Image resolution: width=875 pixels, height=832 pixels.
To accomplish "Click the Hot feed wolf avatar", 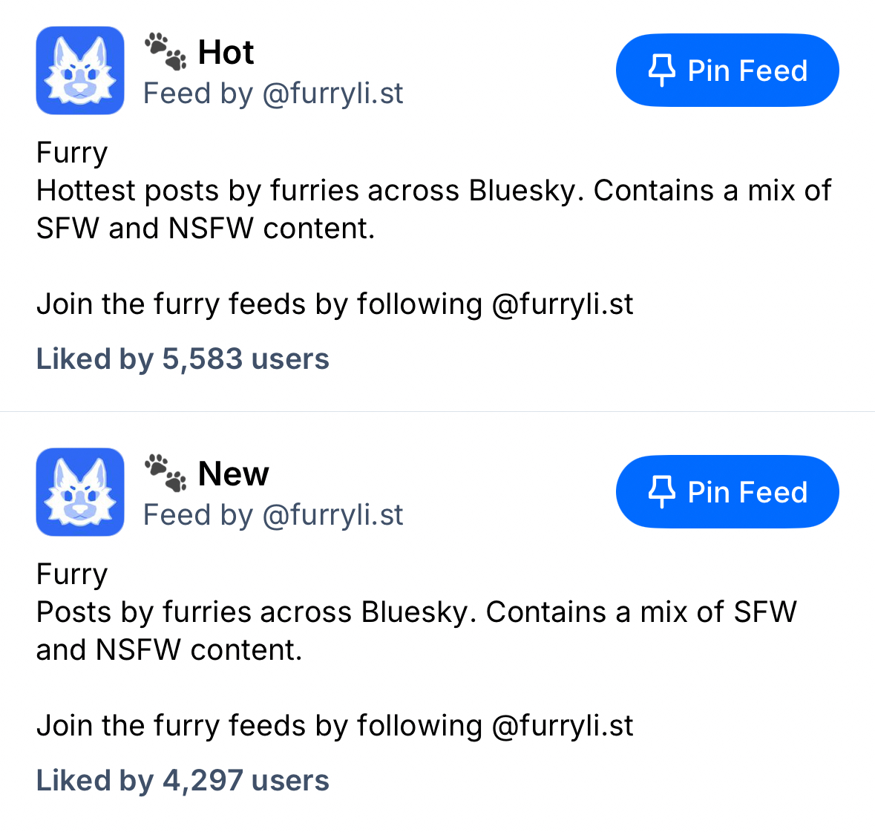I will click(x=80, y=71).
